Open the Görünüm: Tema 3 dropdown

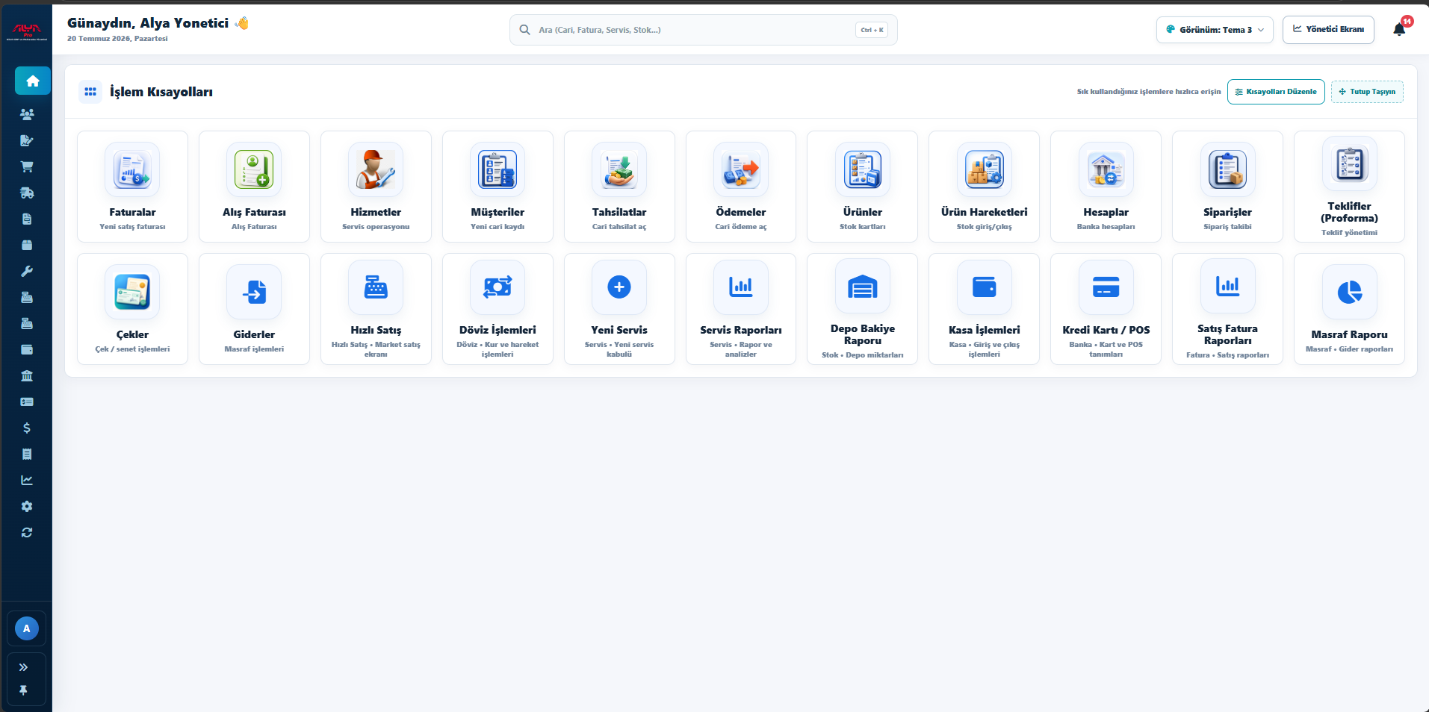(x=1215, y=30)
